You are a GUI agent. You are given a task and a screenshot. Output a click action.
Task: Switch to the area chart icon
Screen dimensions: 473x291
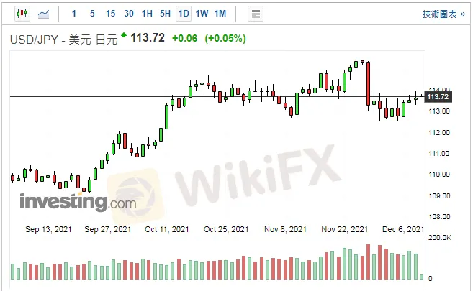pyautogui.click(x=44, y=14)
